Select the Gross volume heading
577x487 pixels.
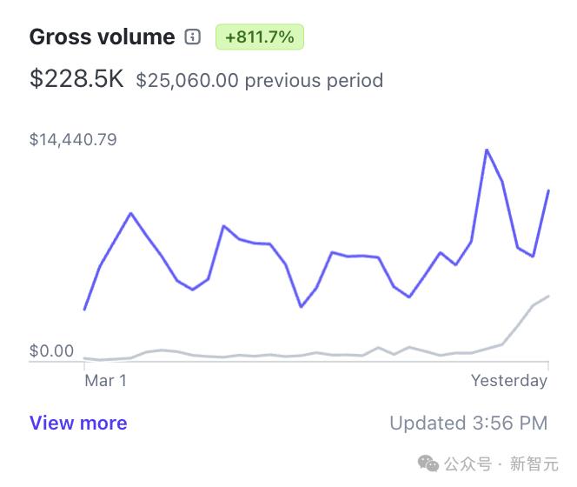[103, 37]
